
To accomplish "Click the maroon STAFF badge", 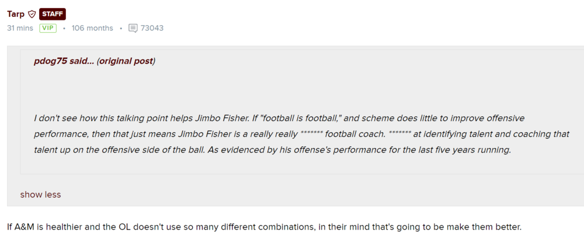I will (x=52, y=14).
